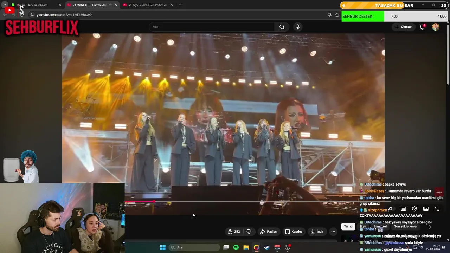Focus the YouTube Ara search field
This screenshot has height=253, width=450.
click(212, 27)
